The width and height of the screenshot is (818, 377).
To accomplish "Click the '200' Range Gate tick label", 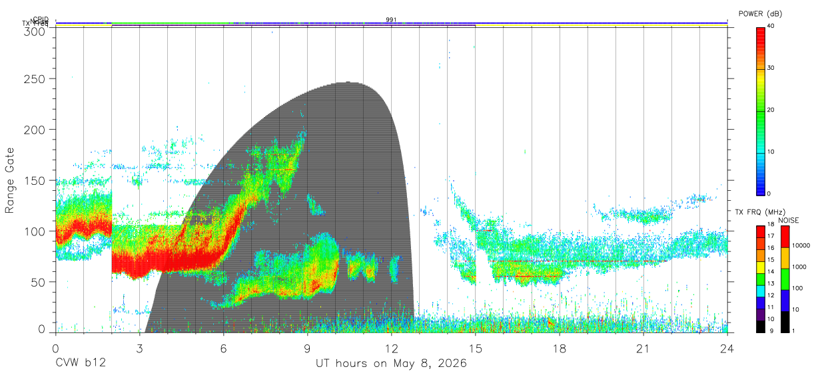I will click(x=33, y=130).
